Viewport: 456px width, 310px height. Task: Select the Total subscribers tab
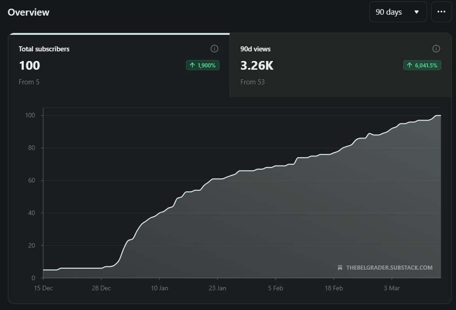pyautogui.click(x=119, y=65)
